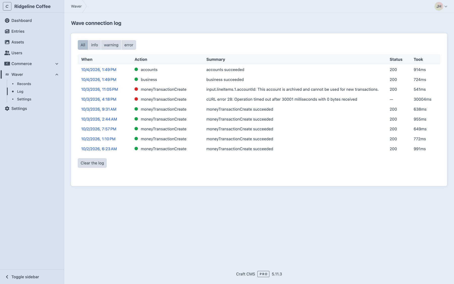
Task: Click the When column header
Action: coord(87,59)
